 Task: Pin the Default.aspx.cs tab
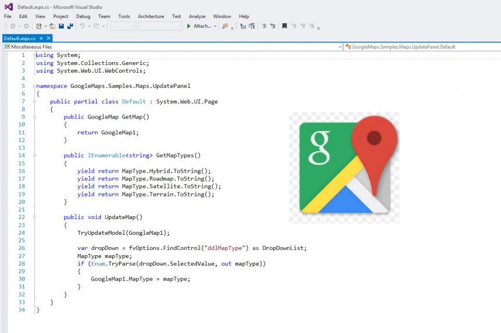click(x=41, y=38)
